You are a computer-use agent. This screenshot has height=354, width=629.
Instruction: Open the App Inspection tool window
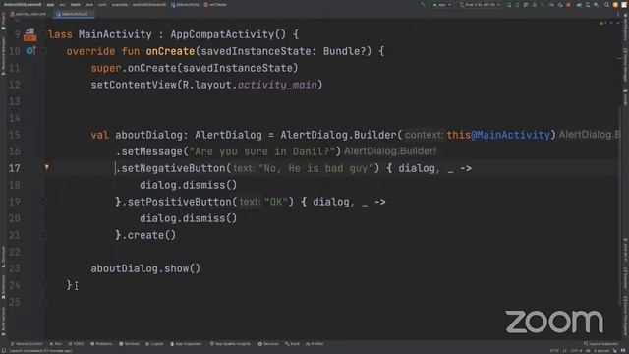click(x=186, y=344)
